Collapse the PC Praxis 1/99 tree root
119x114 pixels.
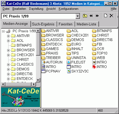(3, 31)
